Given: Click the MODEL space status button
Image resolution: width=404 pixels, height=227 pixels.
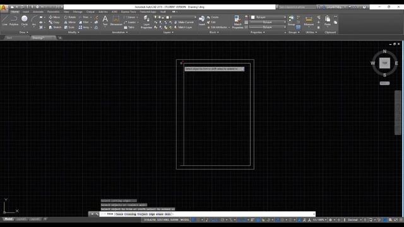Looking at the screenshot, I should (185, 220).
